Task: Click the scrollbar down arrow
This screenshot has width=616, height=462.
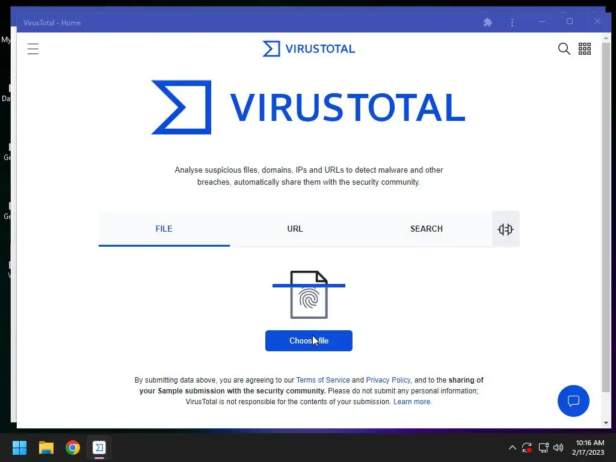Action: point(606,423)
